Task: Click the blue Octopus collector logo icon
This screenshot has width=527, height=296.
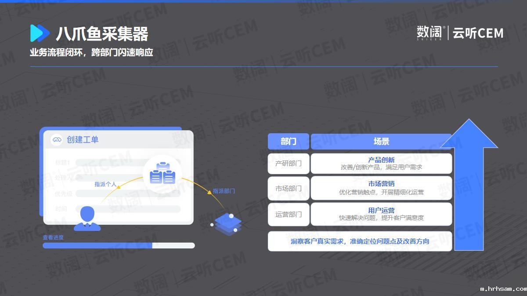Action: [x=40, y=33]
